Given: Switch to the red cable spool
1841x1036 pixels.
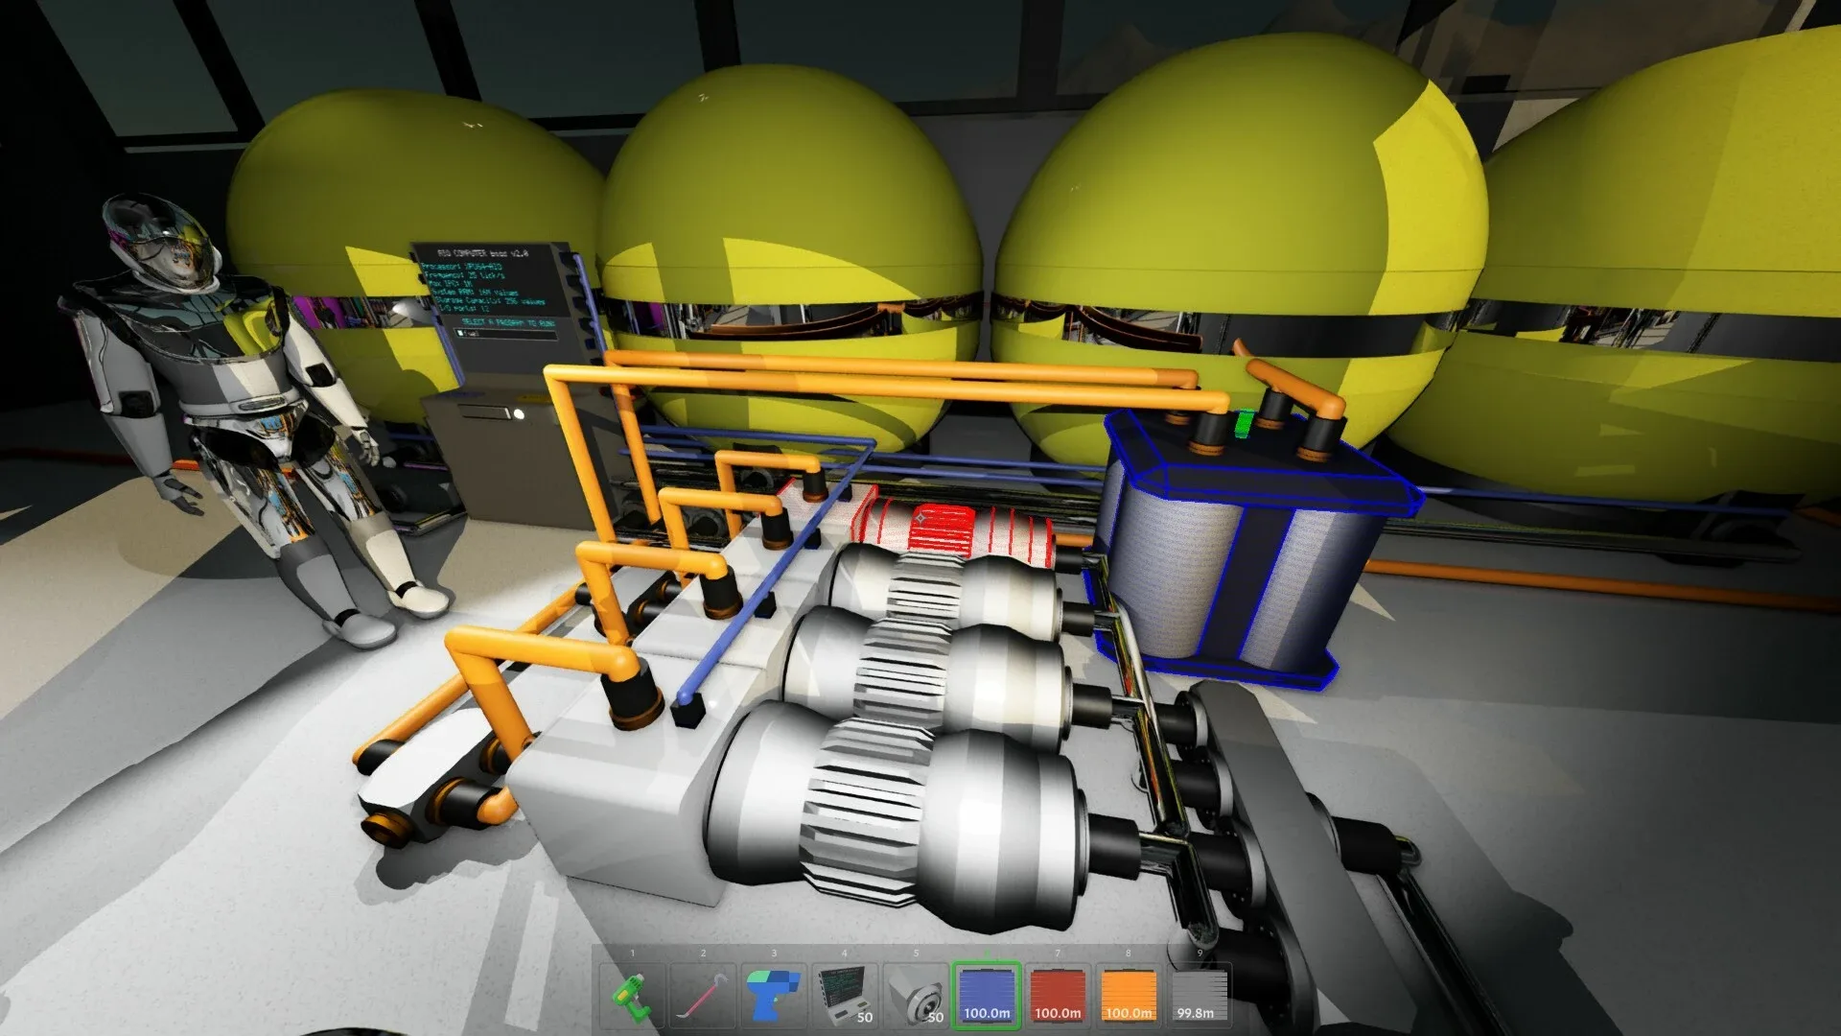Looking at the screenshot, I should (1058, 996).
